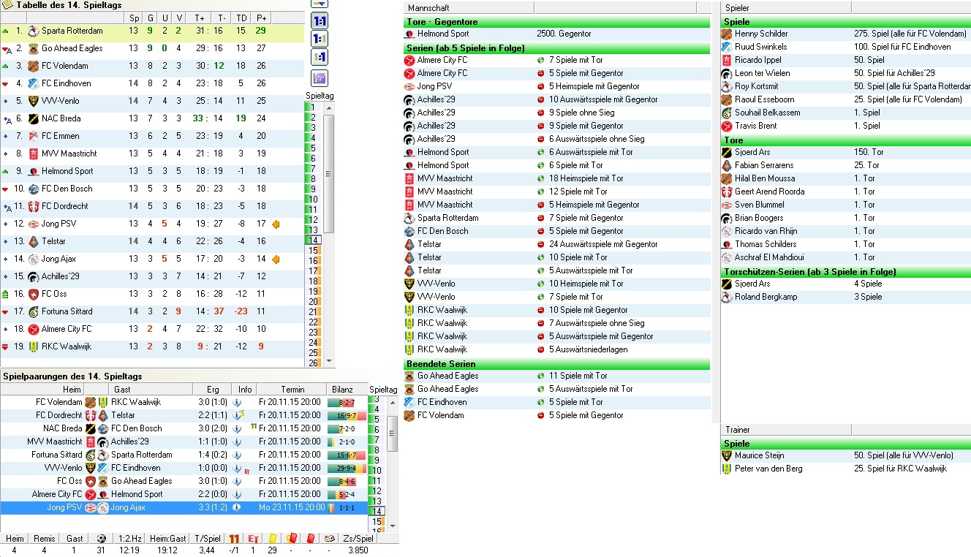Click double green arrow beside FC Oss
971x557 pixels.
coord(6,294)
